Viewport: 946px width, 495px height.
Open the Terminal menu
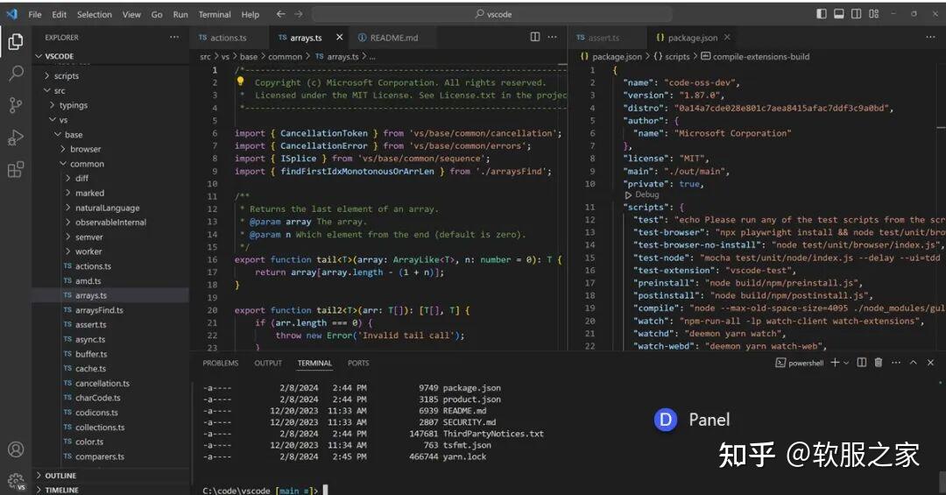tap(215, 15)
